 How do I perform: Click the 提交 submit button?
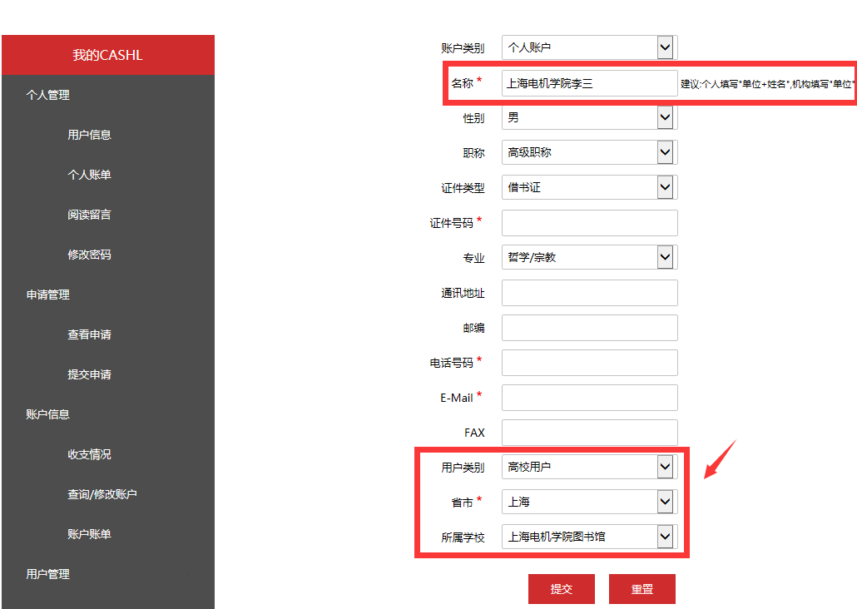pos(561,589)
